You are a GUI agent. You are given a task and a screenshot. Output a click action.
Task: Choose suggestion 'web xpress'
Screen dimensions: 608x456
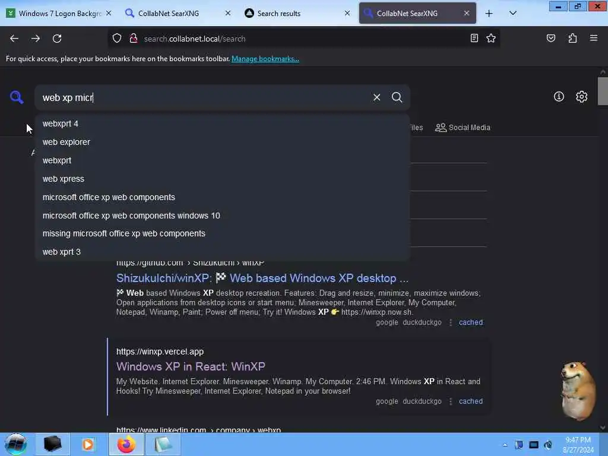pos(222,179)
